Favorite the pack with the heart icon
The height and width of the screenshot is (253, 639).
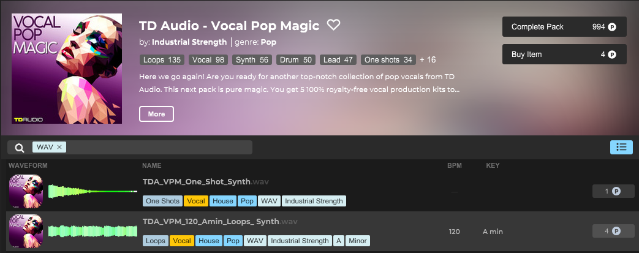[x=333, y=25]
